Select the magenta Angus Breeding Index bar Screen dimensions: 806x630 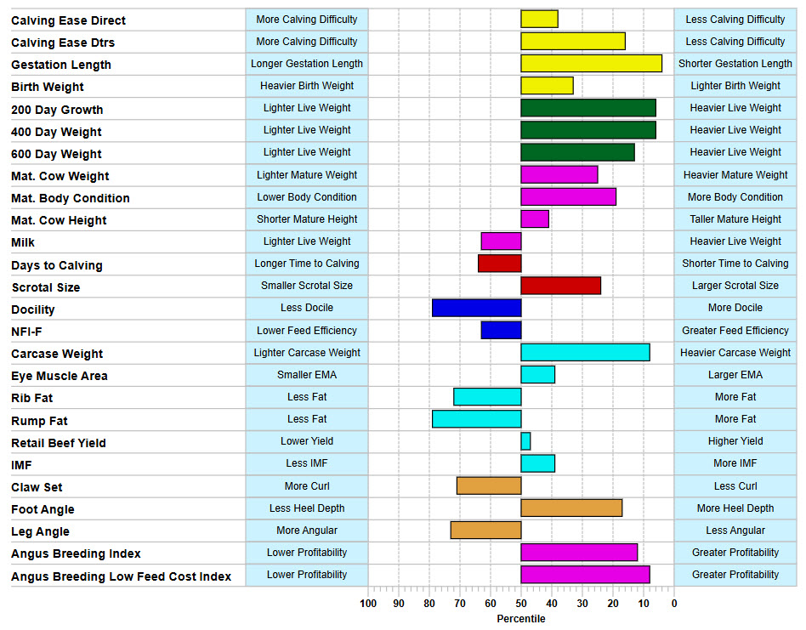(x=579, y=553)
